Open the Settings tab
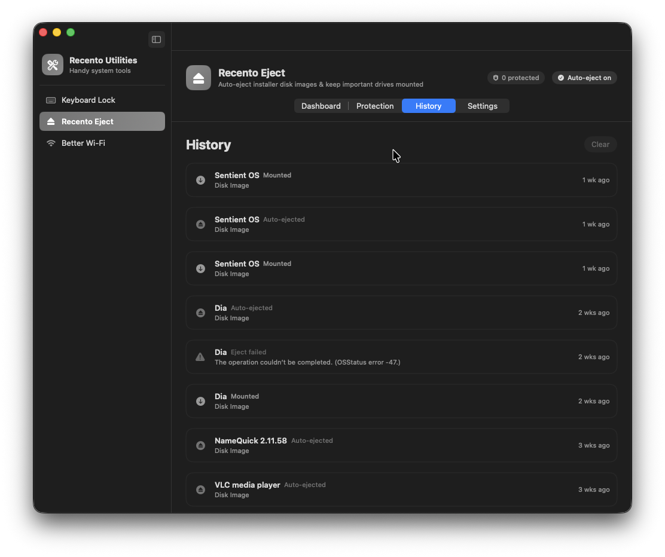The width and height of the screenshot is (665, 557). [x=482, y=106]
